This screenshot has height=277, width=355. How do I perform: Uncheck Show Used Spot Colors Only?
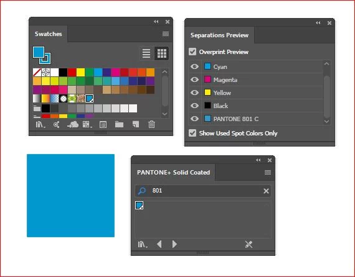coord(192,133)
